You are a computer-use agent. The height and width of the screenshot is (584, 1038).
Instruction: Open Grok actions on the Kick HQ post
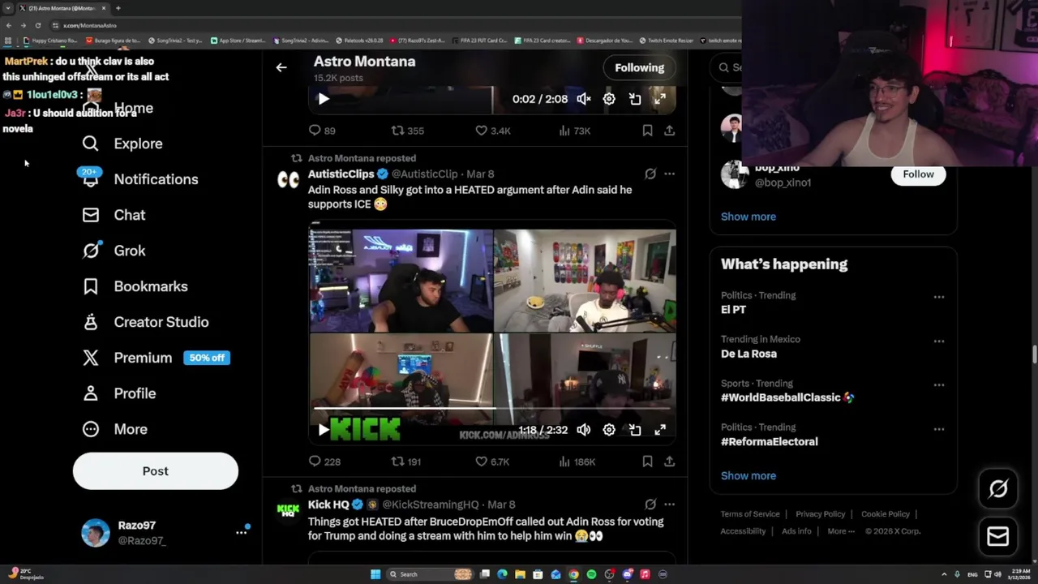(x=650, y=505)
